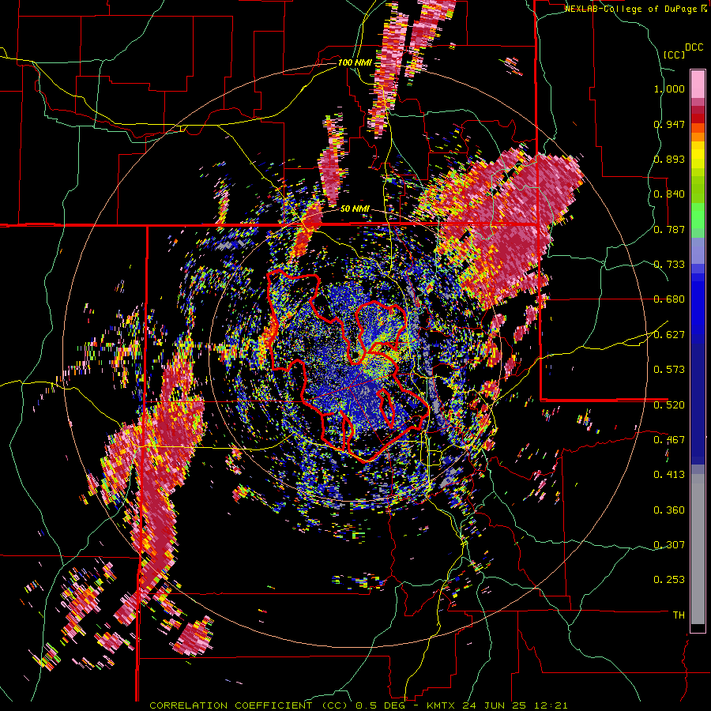Pick the light pink swatch atop color bar
Image resolution: width=711 pixels, height=711 pixels.
click(698, 84)
